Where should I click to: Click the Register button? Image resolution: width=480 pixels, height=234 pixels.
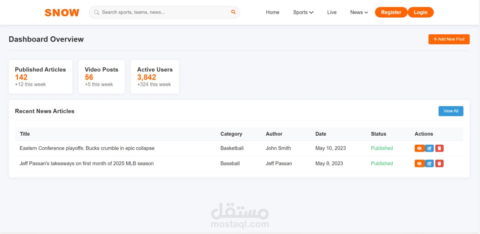391,12
